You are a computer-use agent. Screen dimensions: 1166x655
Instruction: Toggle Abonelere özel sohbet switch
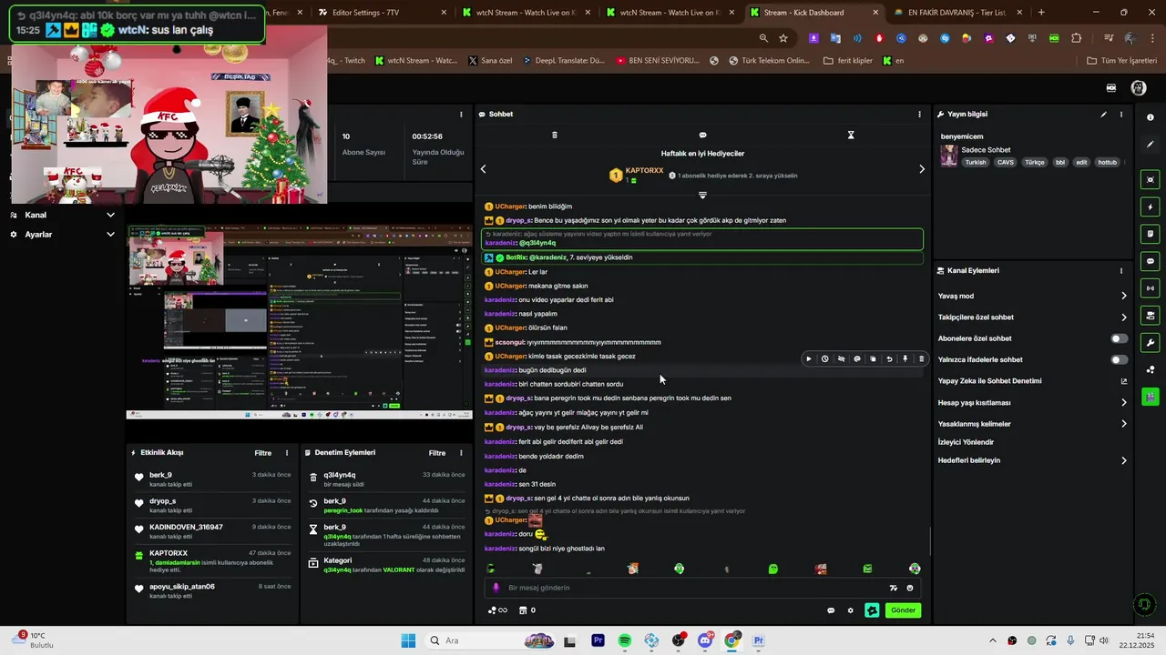click(x=1120, y=338)
